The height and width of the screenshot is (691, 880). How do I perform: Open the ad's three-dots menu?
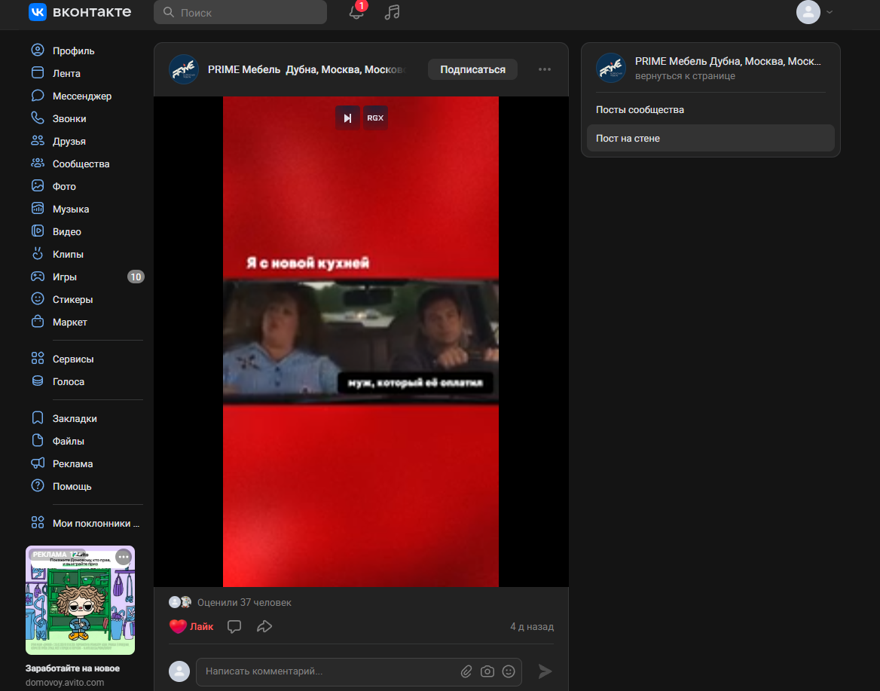(124, 557)
